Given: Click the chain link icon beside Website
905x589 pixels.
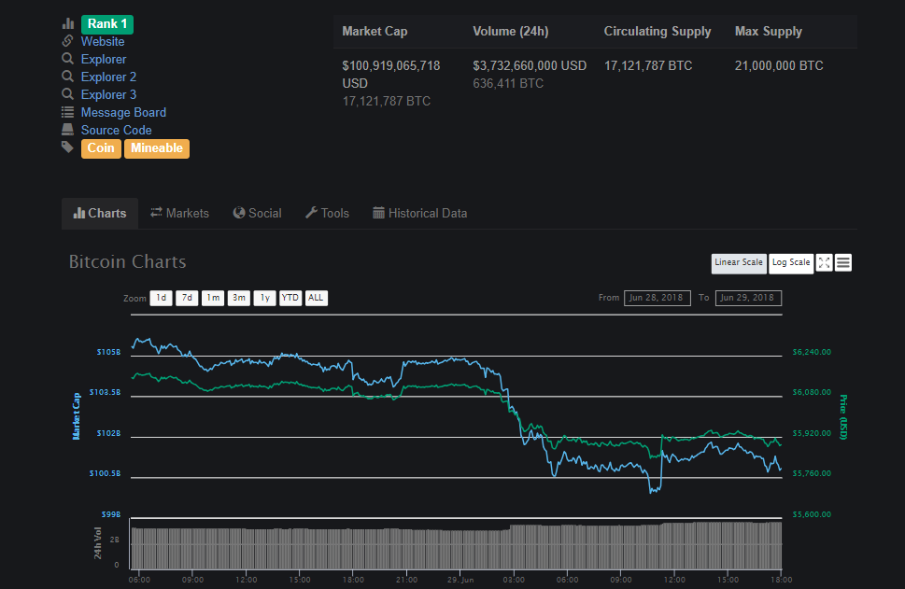Looking at the screenshot, I should [x=67, y=41].
